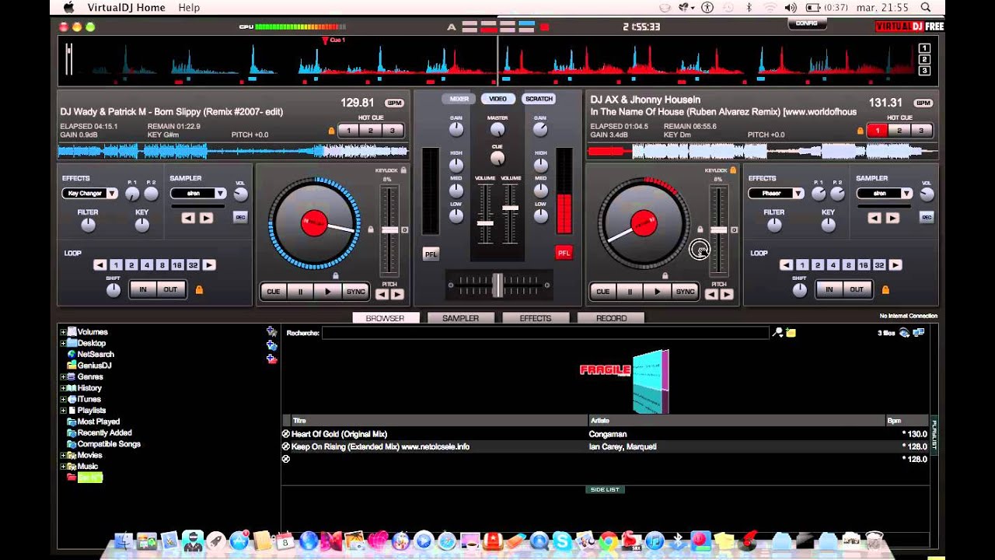The image size is (995, 560).
Task: Expand the Desktop tree node
Action: (x=63, y=343)
